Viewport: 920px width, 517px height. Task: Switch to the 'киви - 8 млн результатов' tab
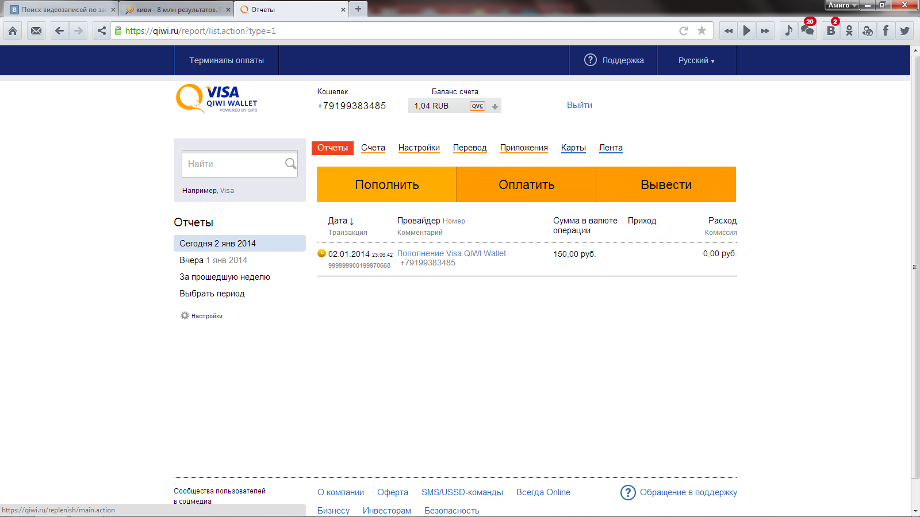coord(177,10)
